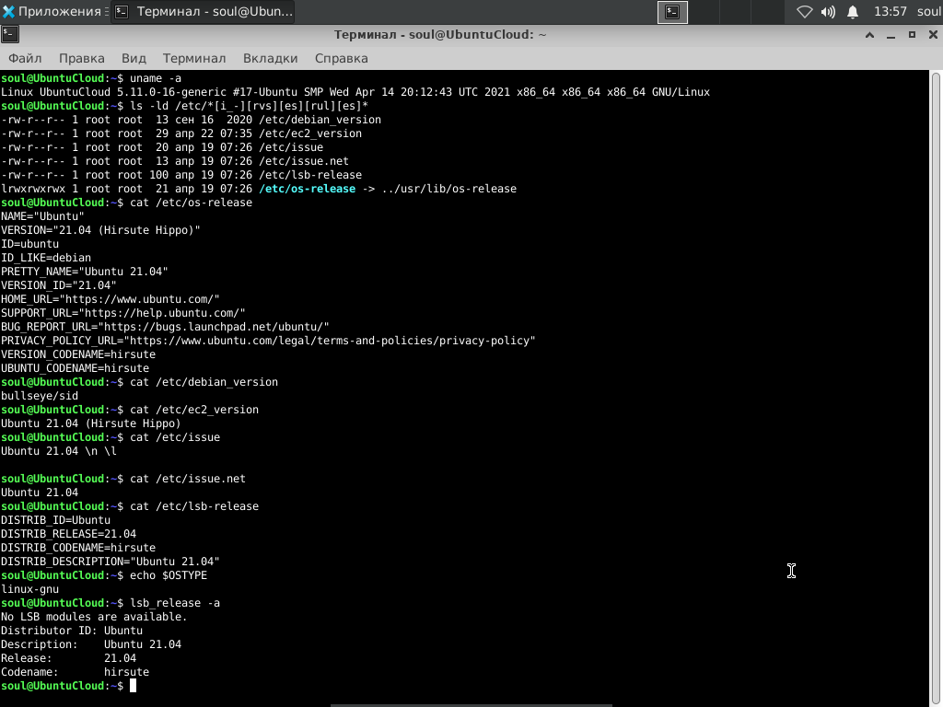This screenshot has height=707, width=943.
Task: Click the 'Codename: hirsute' output line
Action: pos(76,672)
